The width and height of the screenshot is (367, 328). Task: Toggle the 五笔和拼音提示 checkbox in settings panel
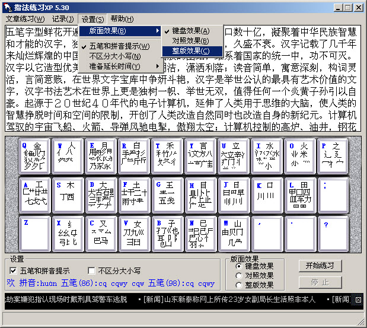click(14, 271)
